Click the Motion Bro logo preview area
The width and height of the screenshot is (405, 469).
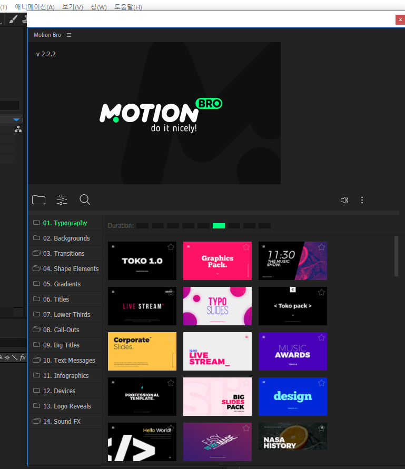pos(154,113)
